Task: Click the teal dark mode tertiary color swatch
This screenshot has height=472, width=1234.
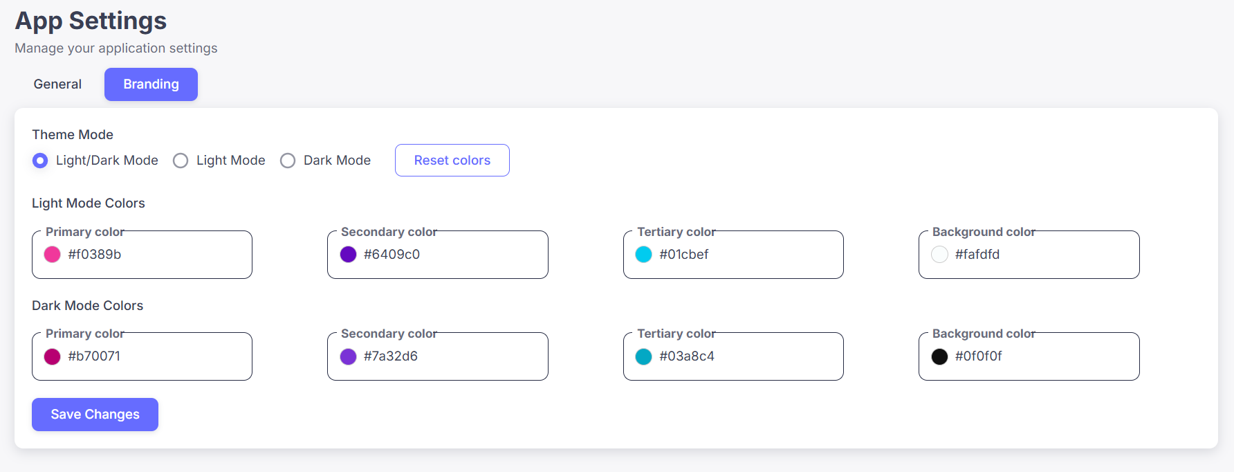Action: coord(643,356)
